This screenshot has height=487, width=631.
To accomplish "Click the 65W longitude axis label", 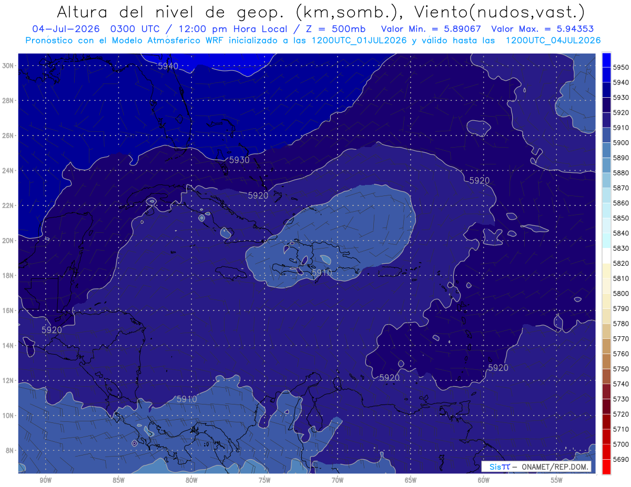I will click(x=411, y=480).
